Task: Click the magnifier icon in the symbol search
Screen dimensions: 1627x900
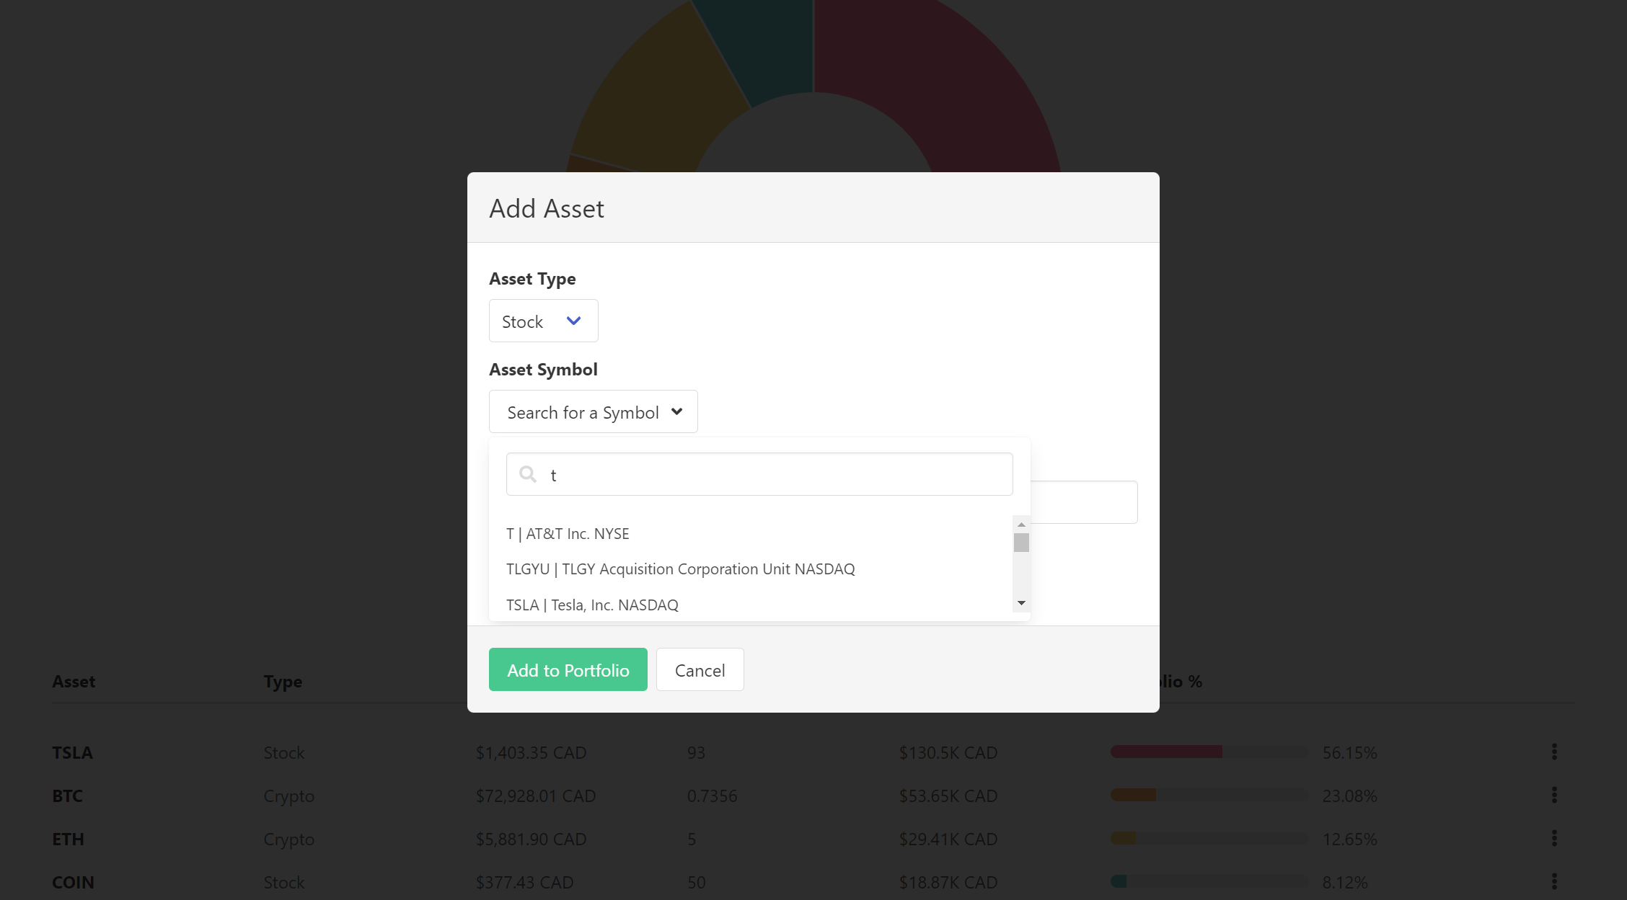Action: pyautogui.click(x=528, y=473)
